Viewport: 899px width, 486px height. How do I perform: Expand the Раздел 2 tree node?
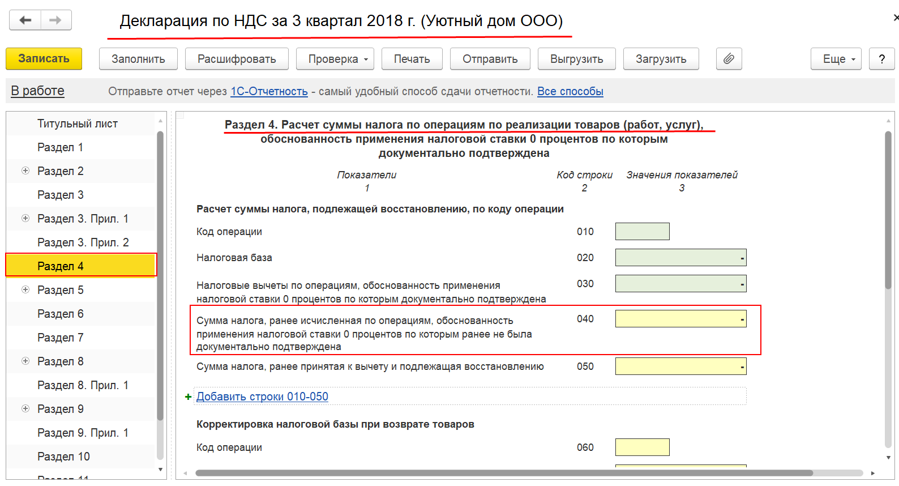[25, 170]
